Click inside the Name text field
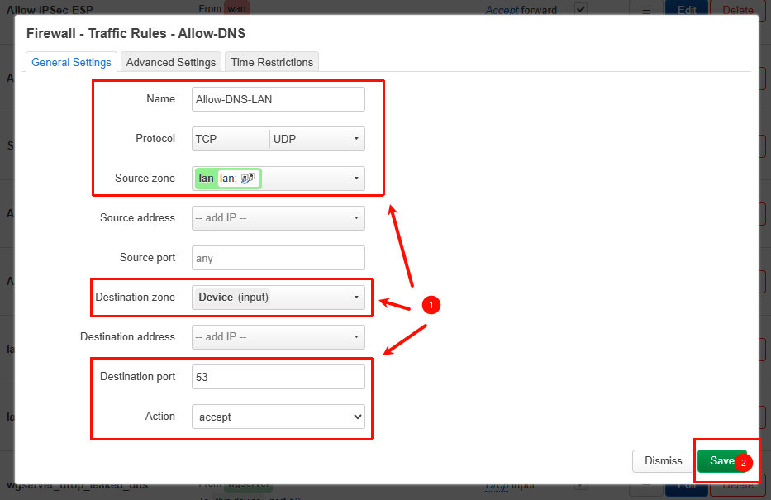 pyautogui.click(x=278, y=99)
